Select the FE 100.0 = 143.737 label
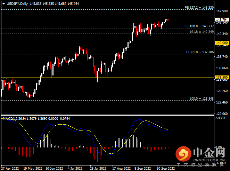 [x=199, y=26]
